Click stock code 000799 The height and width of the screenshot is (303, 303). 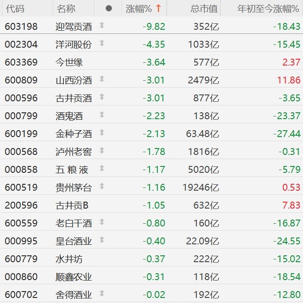(x=21, y=116)
